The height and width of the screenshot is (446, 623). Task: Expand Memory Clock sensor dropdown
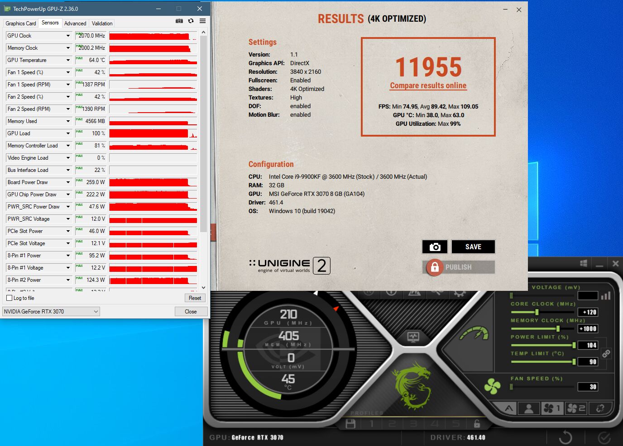(68, 48)
